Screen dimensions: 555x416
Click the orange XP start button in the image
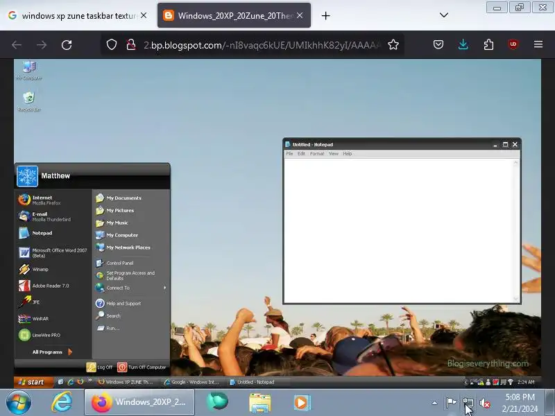coord(33,382)
